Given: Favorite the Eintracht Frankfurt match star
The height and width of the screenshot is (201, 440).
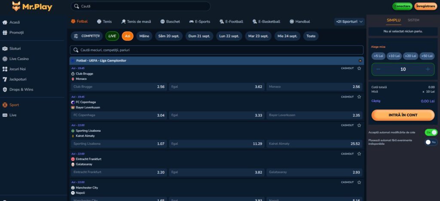Looking at the screenshot, I should [x=359, y=154].
